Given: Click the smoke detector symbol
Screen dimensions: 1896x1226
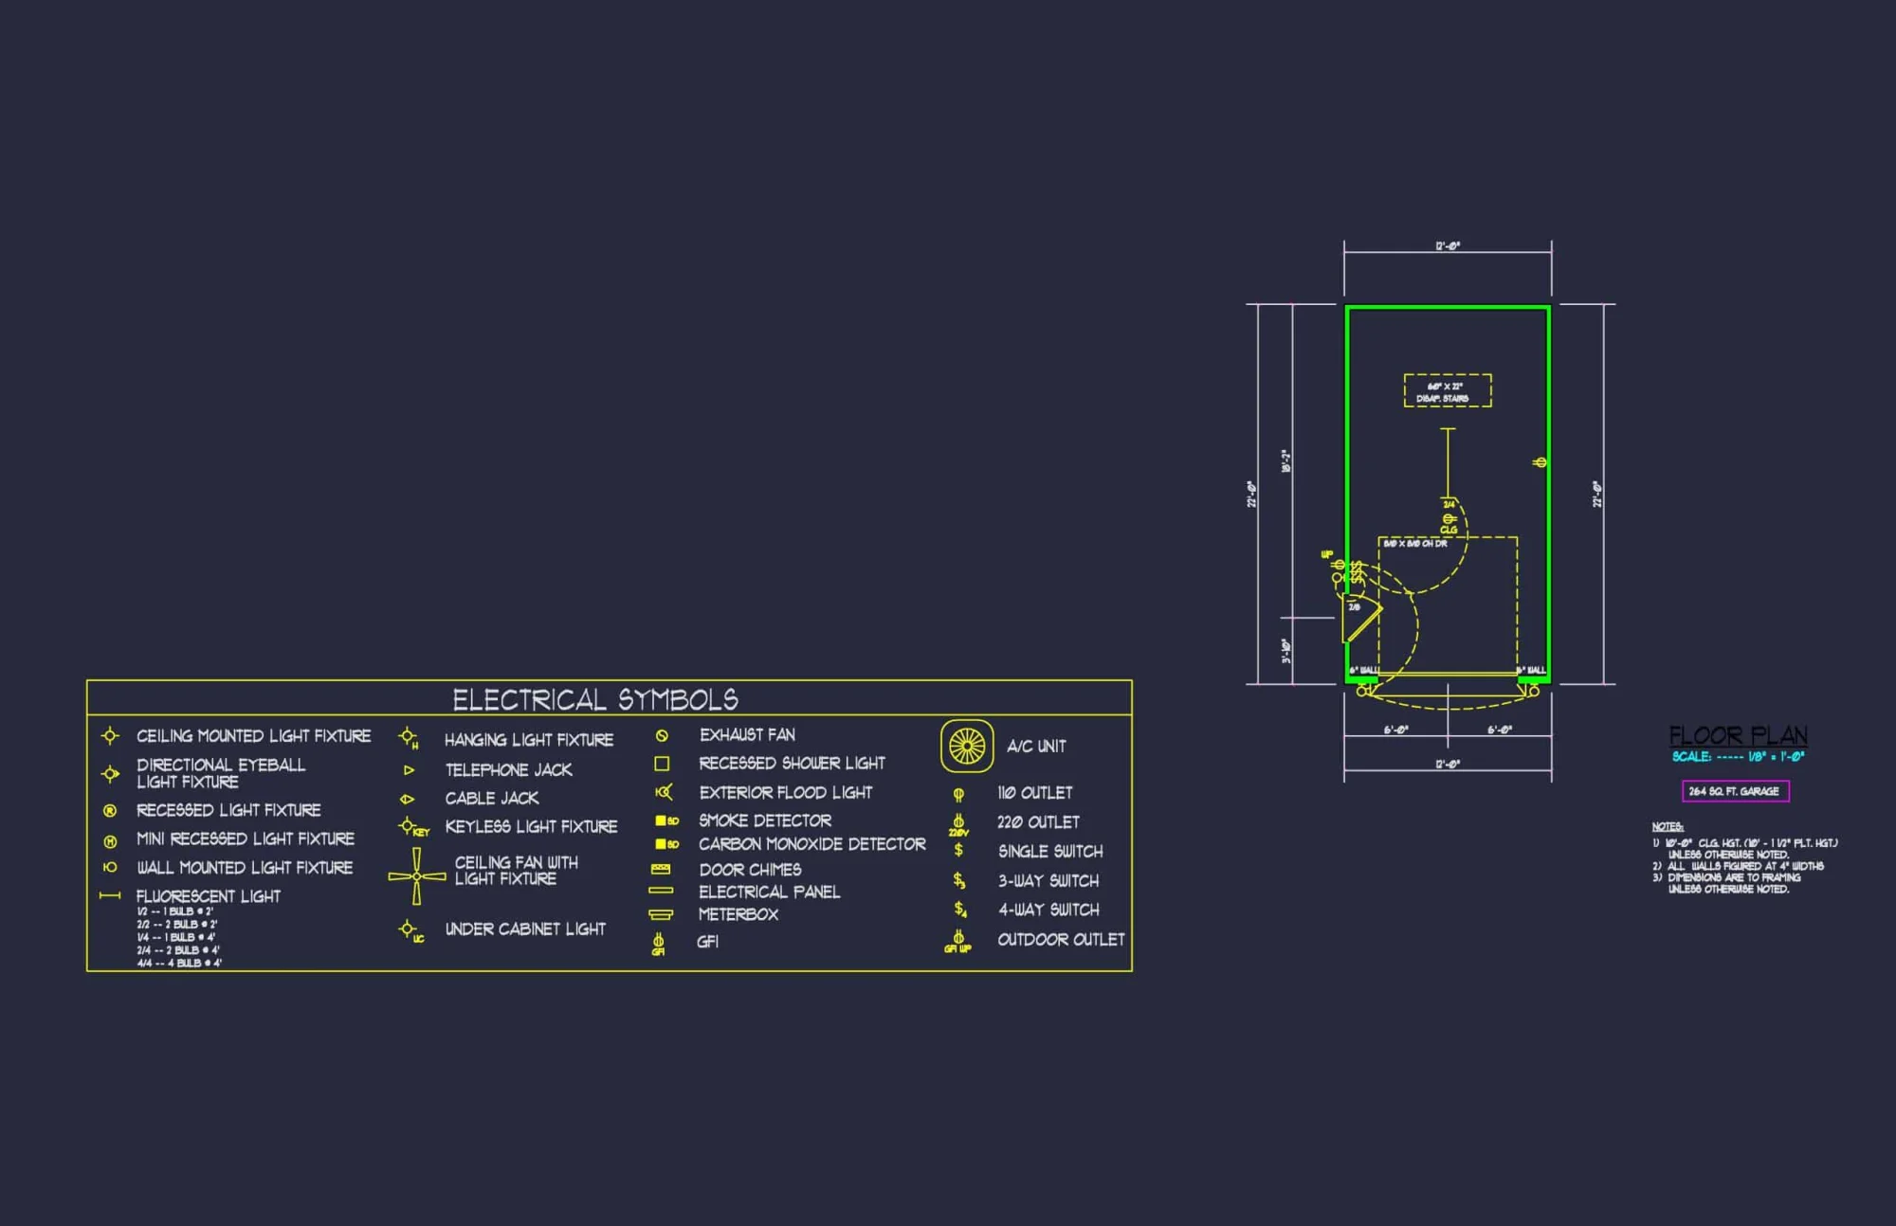Looking at the screenshot, I should pos(661,820).
